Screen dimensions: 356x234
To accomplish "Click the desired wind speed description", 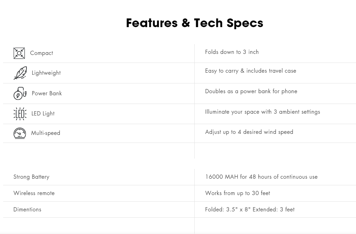I will (x=249, y=132).
